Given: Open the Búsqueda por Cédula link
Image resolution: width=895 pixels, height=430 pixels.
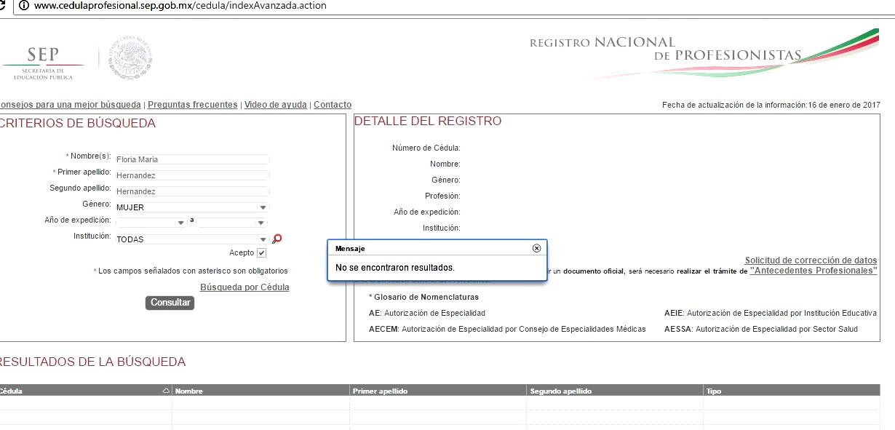Looking at the screenshot, I should 244,287.
